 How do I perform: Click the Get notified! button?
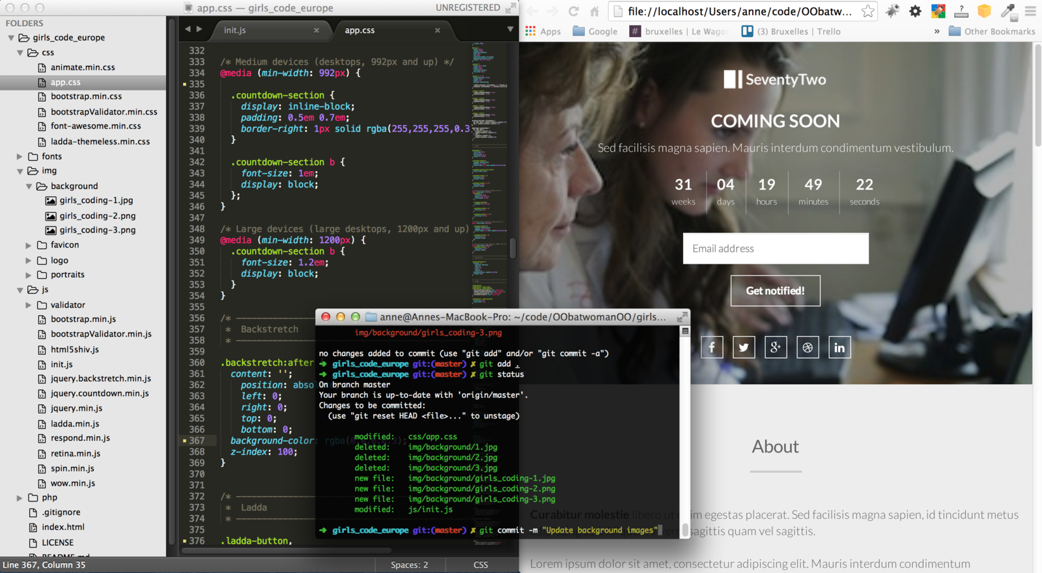tap(775, 290)
